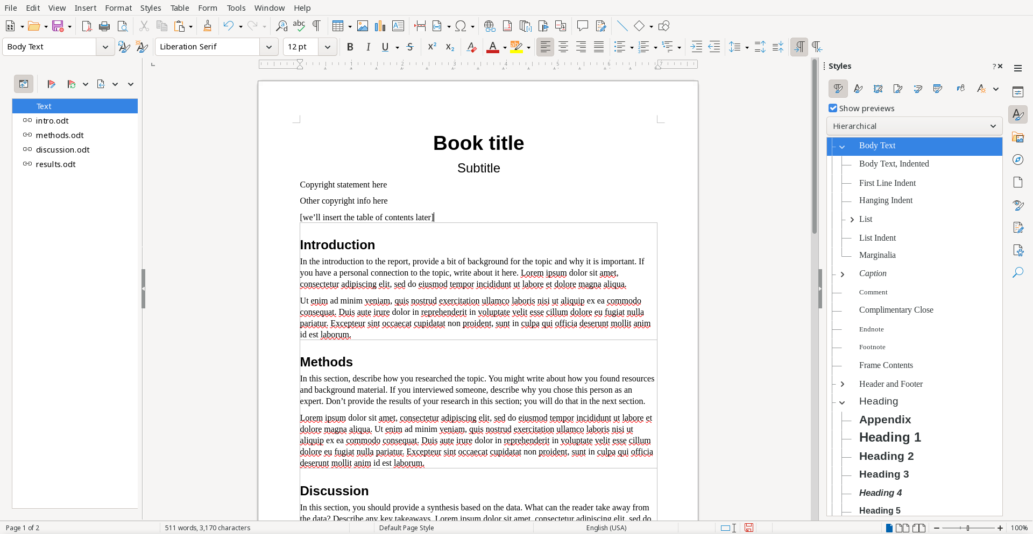The height and width of the screenshot is (534, 1033).
Task: Open the Format menu
Action: tap(118, 8)
